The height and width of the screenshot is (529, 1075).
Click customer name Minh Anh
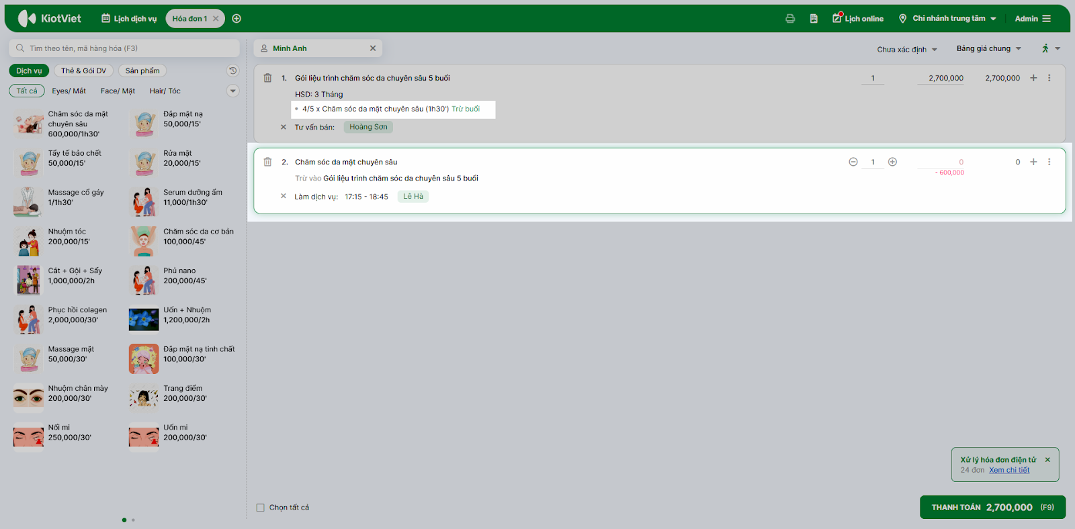[x=290, y=48]
